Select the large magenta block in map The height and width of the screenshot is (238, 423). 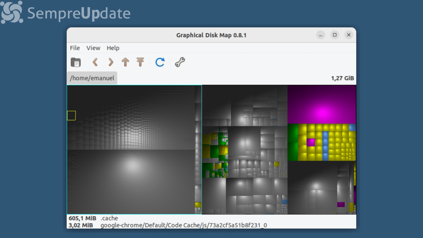[x=322, y=105]
